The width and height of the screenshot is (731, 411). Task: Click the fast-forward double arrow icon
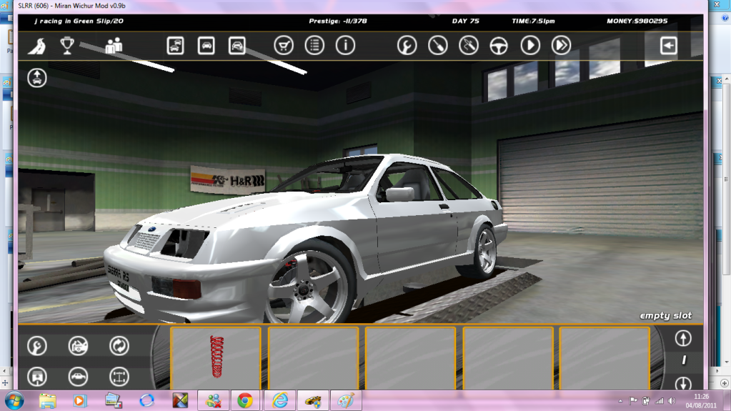point(561,46)
